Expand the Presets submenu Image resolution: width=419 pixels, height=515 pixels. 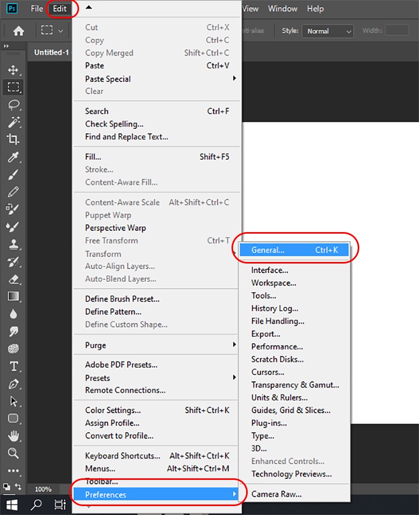click(x=157, y=378)
